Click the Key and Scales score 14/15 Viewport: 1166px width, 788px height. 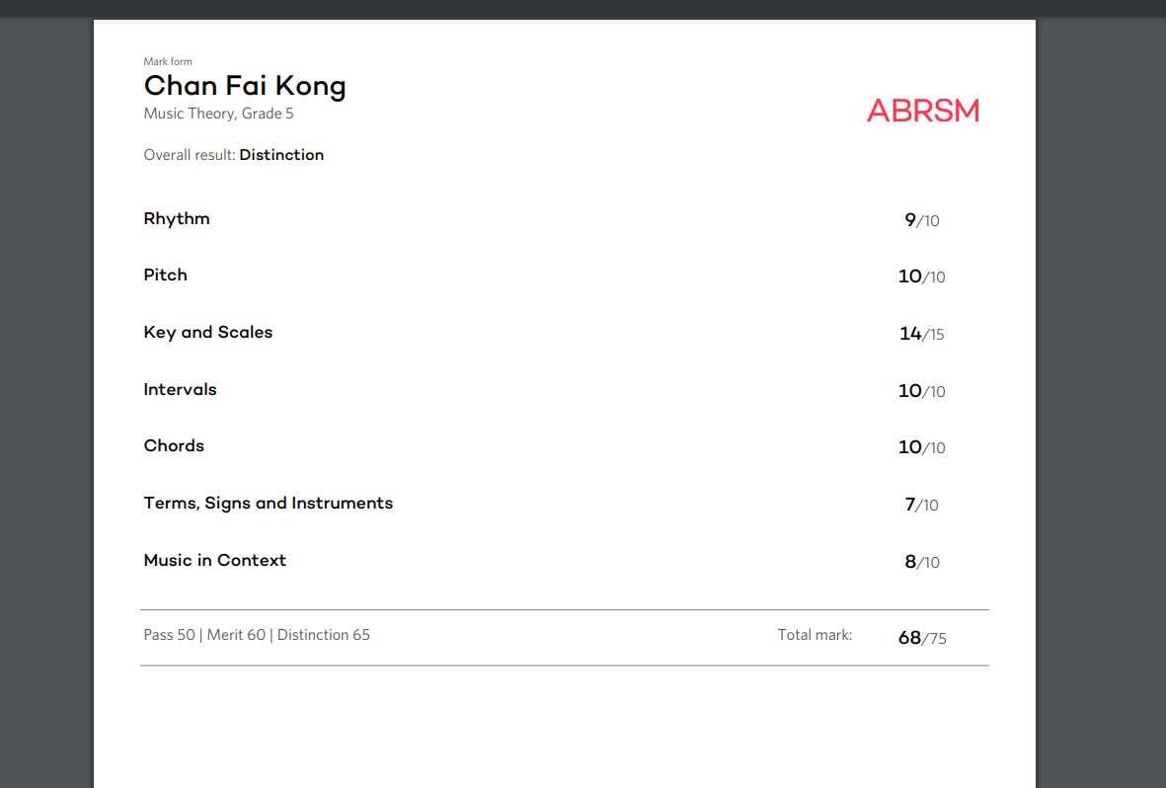click(x=922, y=334)
